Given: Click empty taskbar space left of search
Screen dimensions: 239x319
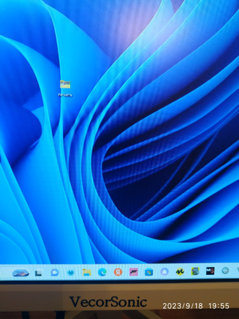Looking at the screenshot, I should click(6, 273).
